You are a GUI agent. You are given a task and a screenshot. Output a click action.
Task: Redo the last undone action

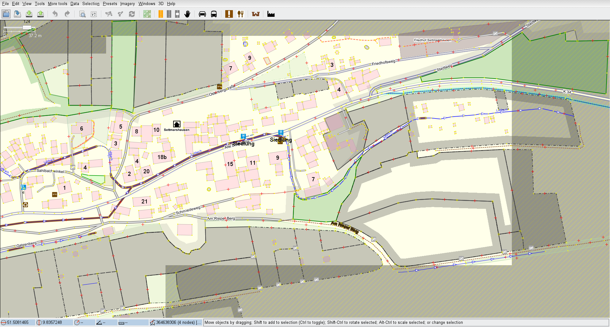click(67, 14)
